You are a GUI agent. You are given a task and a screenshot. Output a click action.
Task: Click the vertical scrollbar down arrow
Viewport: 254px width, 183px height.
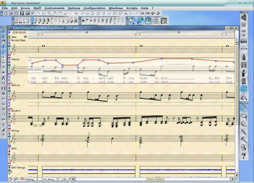click(237, 175)
